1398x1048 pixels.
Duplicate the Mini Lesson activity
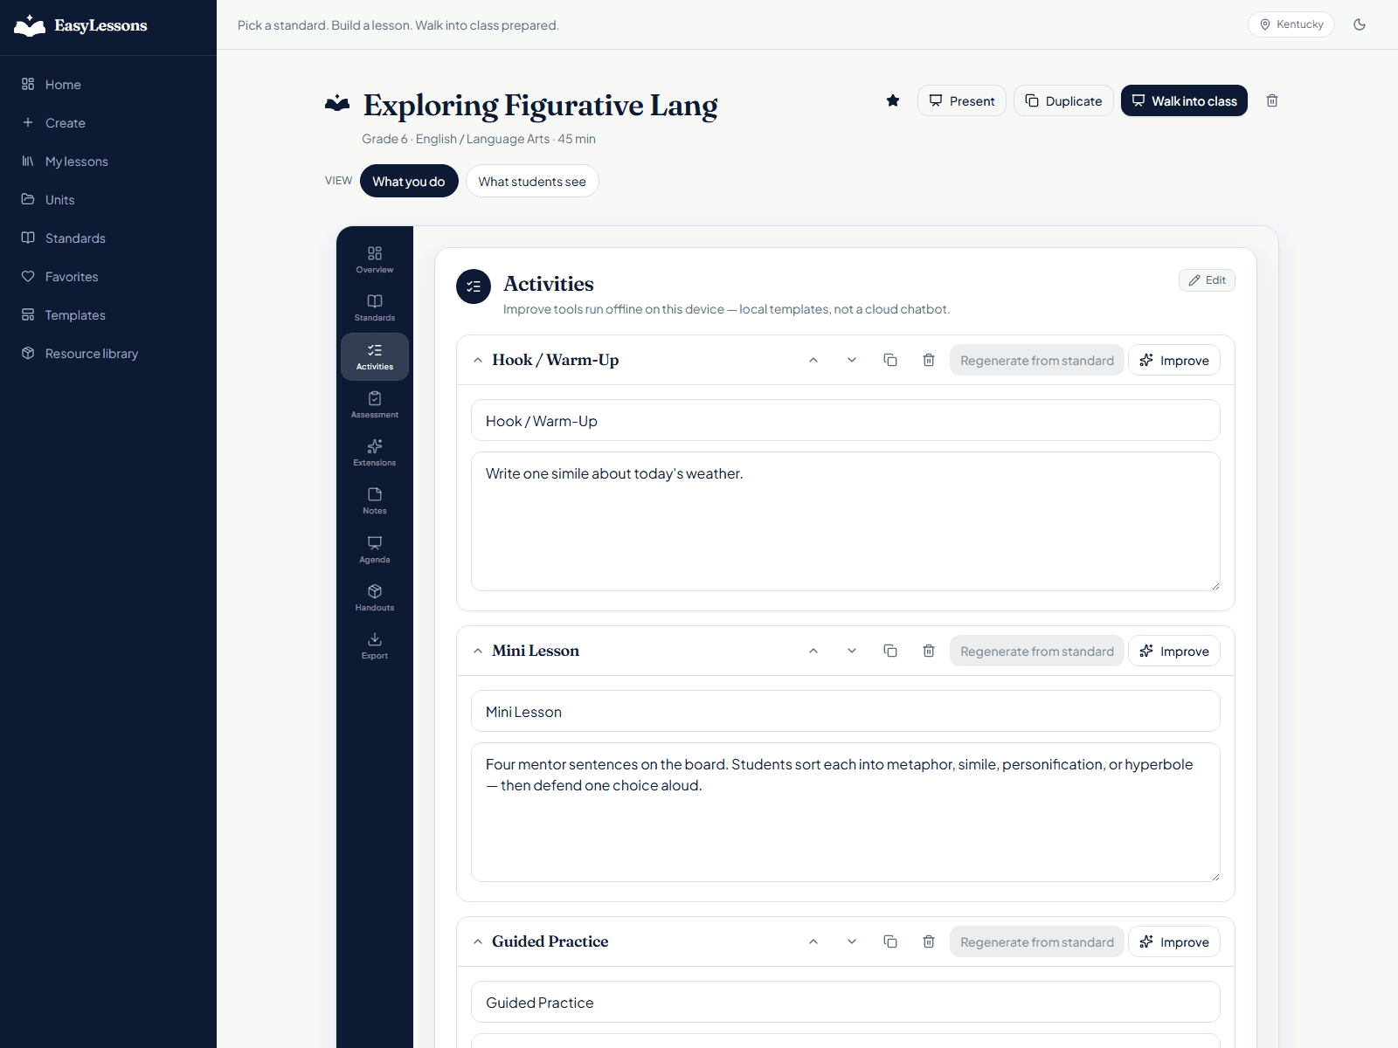(x=890, y=651)
